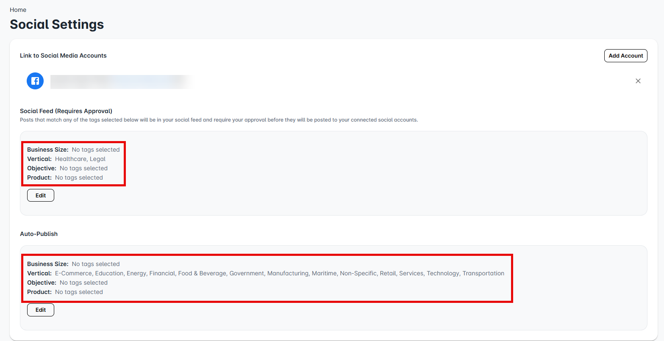This screenshot has height=341, width=664.
Task: Edit the Auto-Publish tags
Action: [41, 310]
